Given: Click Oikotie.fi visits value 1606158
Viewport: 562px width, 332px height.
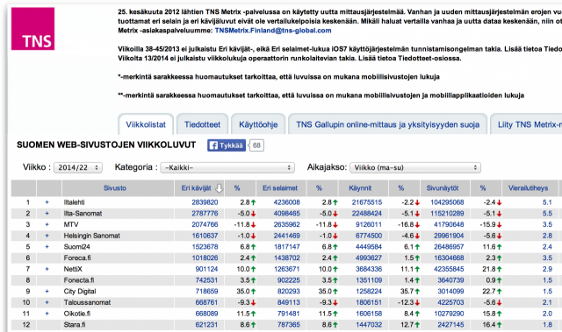Looking at the screenshot, I should 369,314.
